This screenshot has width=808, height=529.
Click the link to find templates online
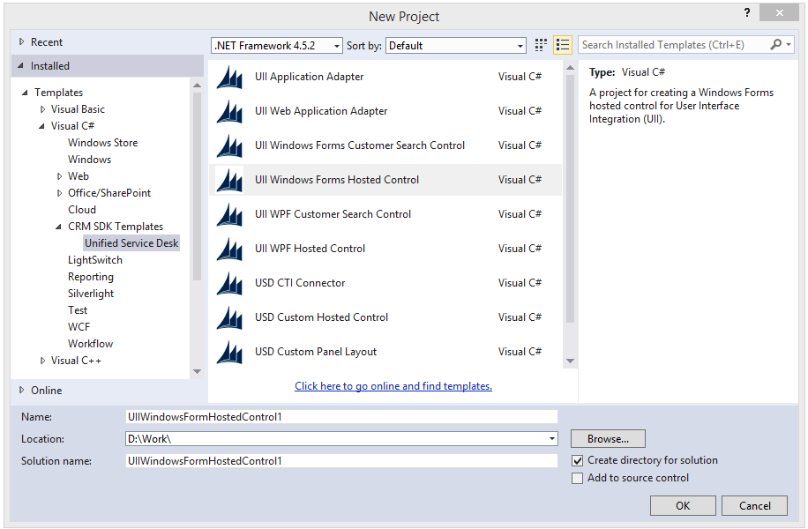(x=393, y=386)
